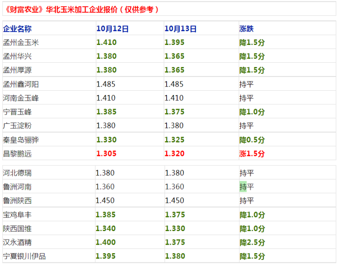The width and height of the screenshot is (339, 265).
Task: Click the company name 陕西国维
Action: click(17, 229)
